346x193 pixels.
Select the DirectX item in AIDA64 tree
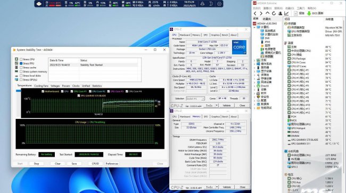click(263, 86)
